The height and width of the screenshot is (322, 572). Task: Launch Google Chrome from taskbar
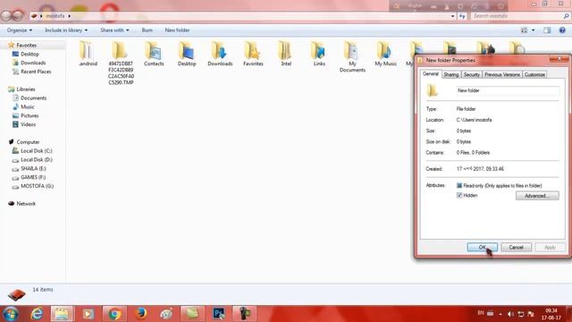point(114,314)
